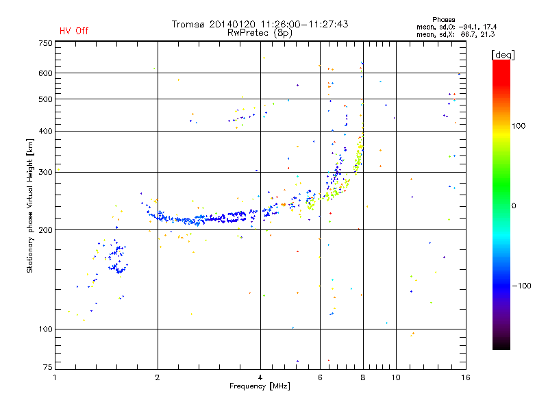548x411 pixels.
Task: Click the '2' frequency axis label
Action: (158, 377)
